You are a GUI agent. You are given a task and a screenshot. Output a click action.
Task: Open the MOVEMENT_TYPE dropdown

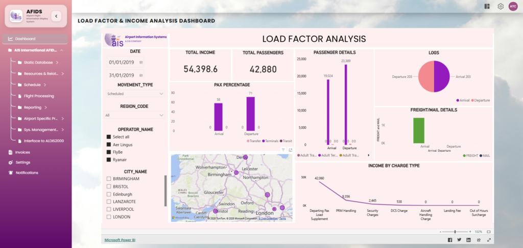tap(135, 94)
